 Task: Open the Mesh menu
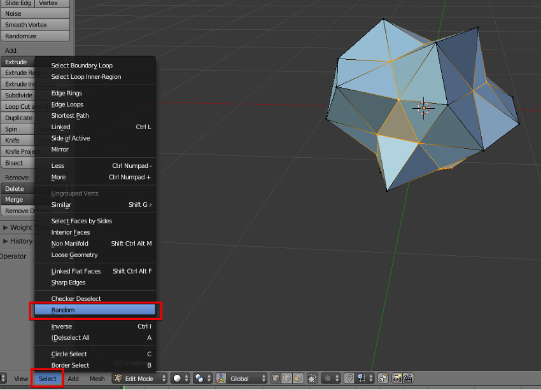tap(97, 379)
